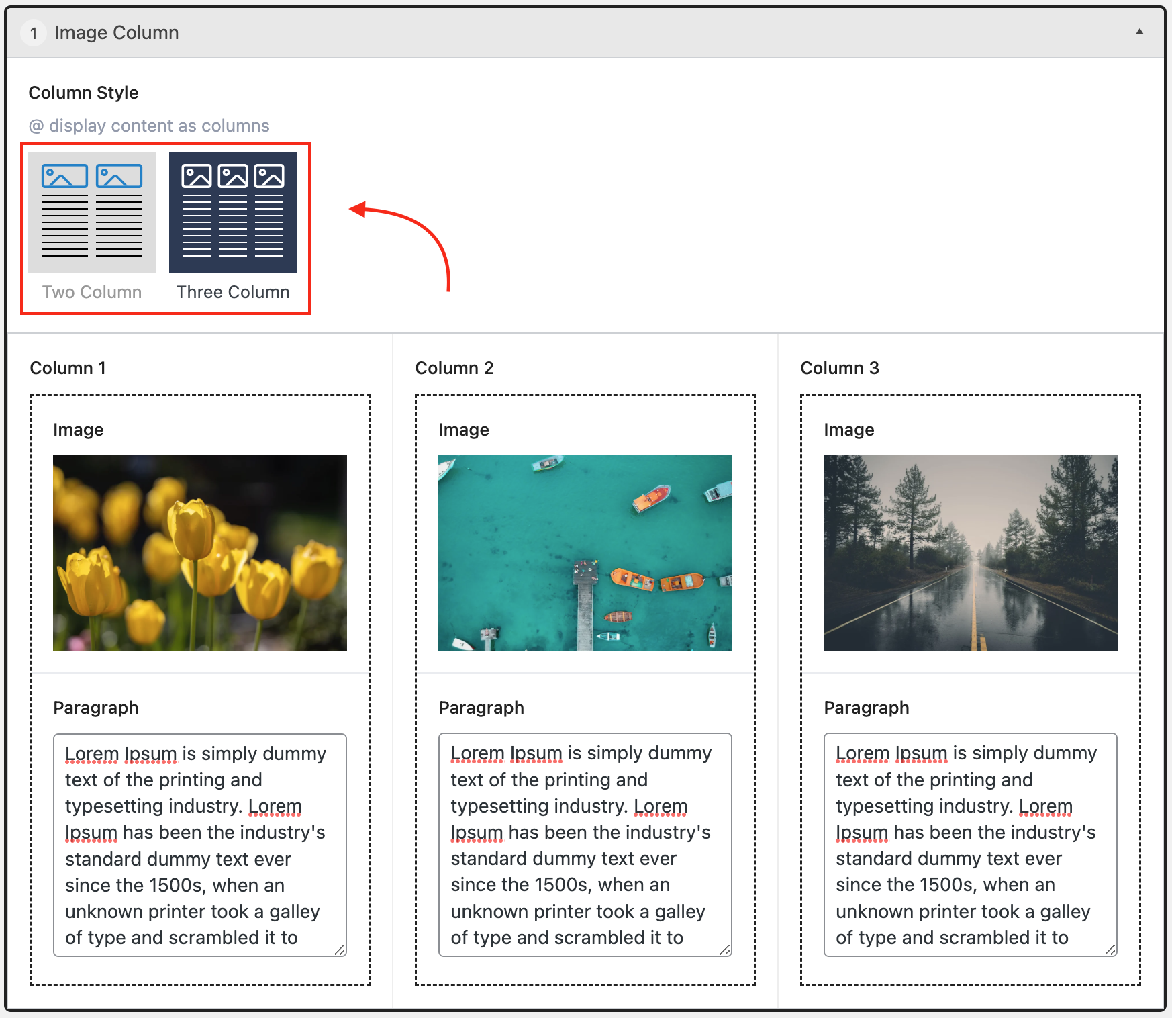The width and height of the screenshot is (1172, 1018).
Task: Collapse the Image Column panel arrow
Action: pos(1139,32)
